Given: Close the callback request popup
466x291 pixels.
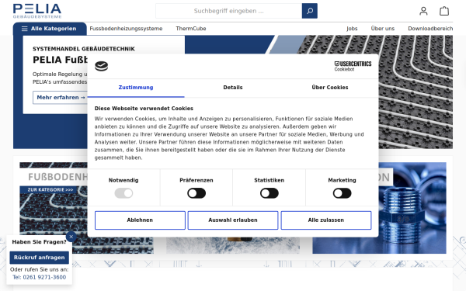Looking at the screenshot, I should pyautogui.click(x=71, y=237).
